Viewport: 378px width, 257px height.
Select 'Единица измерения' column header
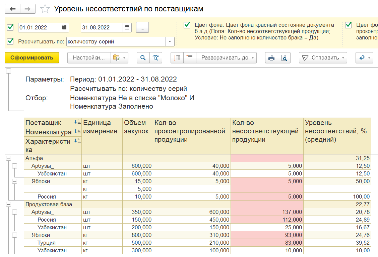(102, 136)
